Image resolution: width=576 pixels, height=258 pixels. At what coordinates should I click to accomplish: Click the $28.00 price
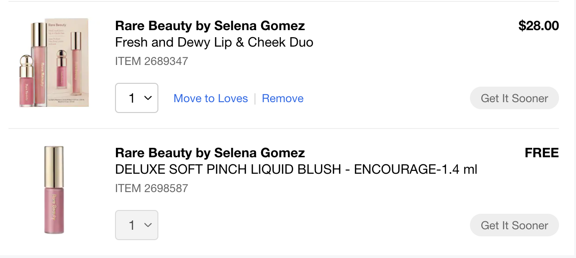click(x=538, y=25)
